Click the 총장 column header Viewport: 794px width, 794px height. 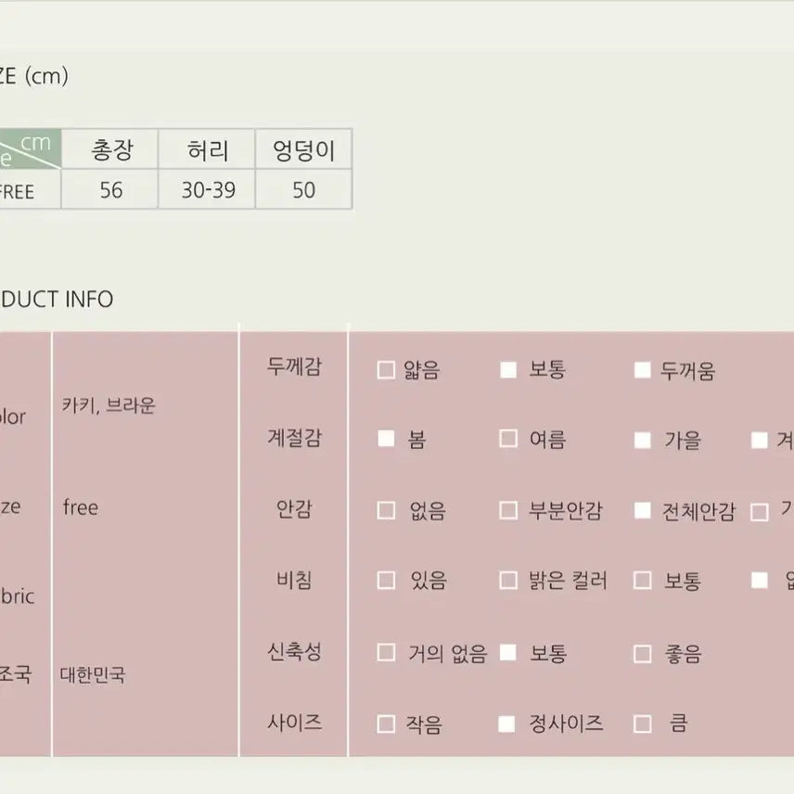110,149
